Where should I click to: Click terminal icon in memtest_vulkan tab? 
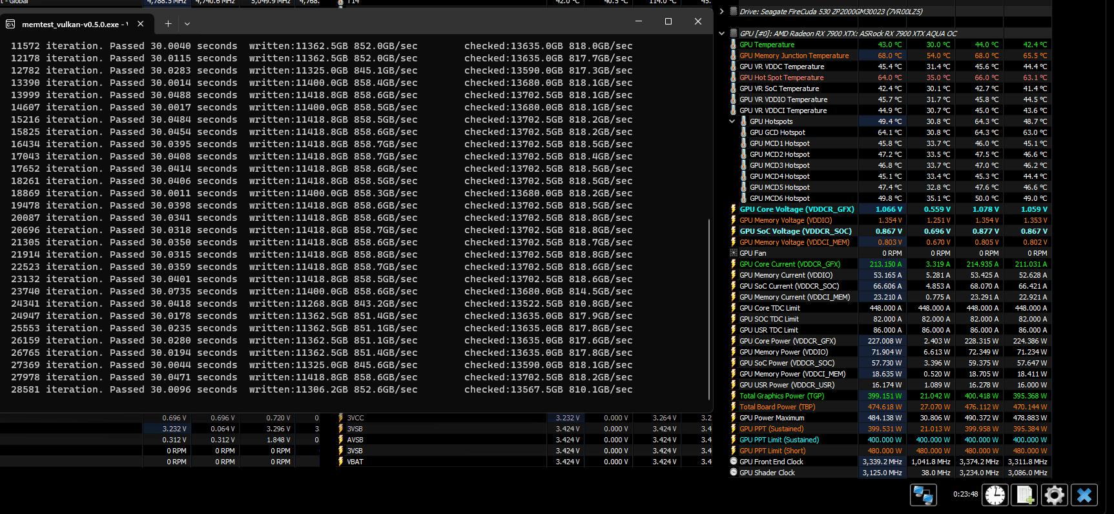coord(10,24)
